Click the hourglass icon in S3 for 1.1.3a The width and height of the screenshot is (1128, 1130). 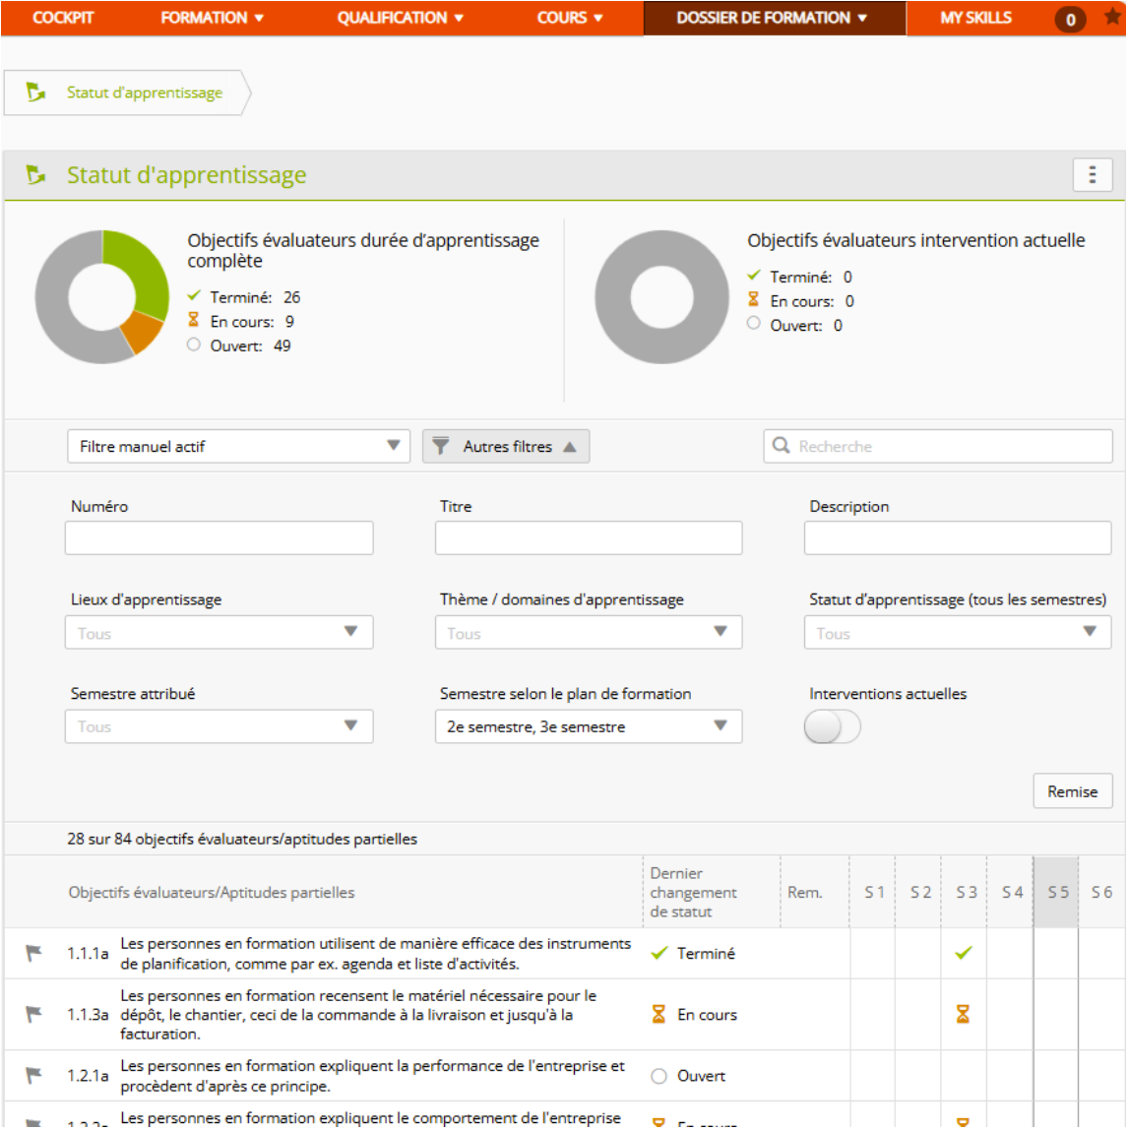tap(964, 1015)
